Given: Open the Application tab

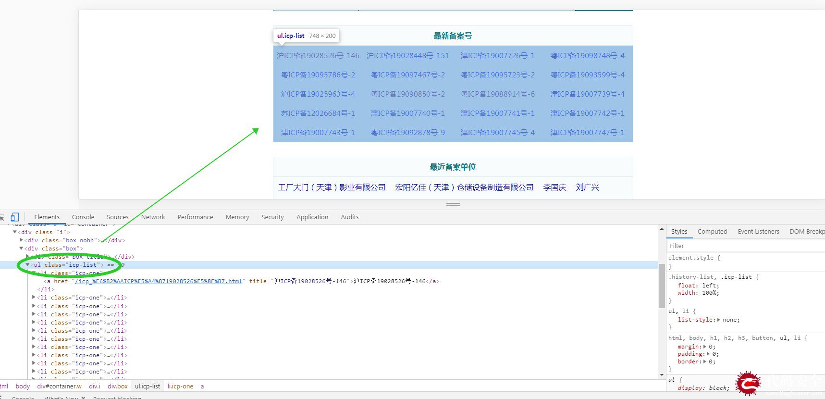Looking at the screenshot, I should (312, 217).
